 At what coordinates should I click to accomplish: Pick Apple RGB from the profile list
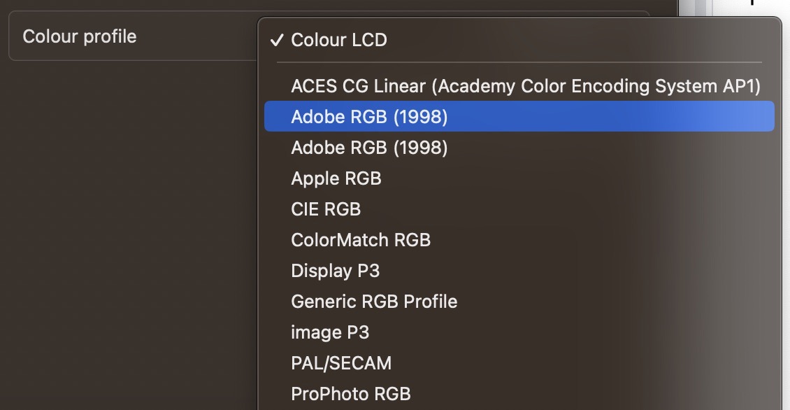519,178
